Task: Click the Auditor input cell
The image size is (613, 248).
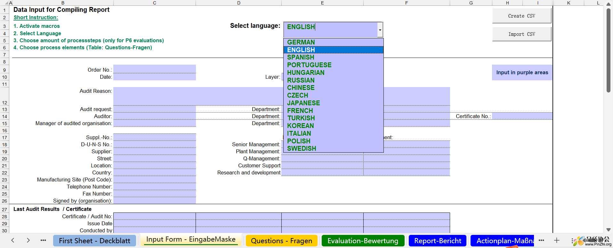Action: tap(155, 116)
